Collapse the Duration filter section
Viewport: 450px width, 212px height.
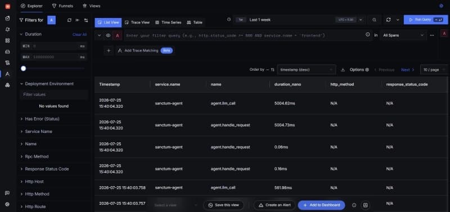pyautogui.click(x=21, y=34)
